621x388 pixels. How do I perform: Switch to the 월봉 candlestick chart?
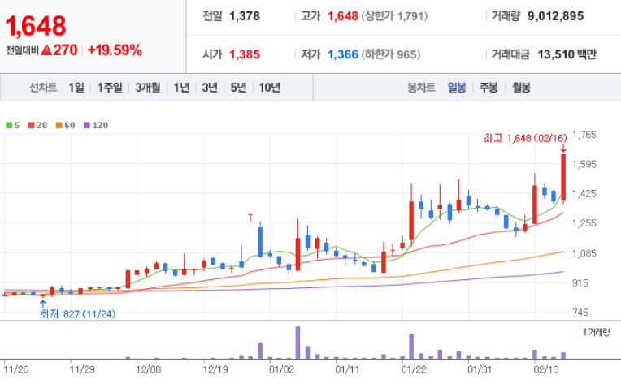click(x=521, y=88)
